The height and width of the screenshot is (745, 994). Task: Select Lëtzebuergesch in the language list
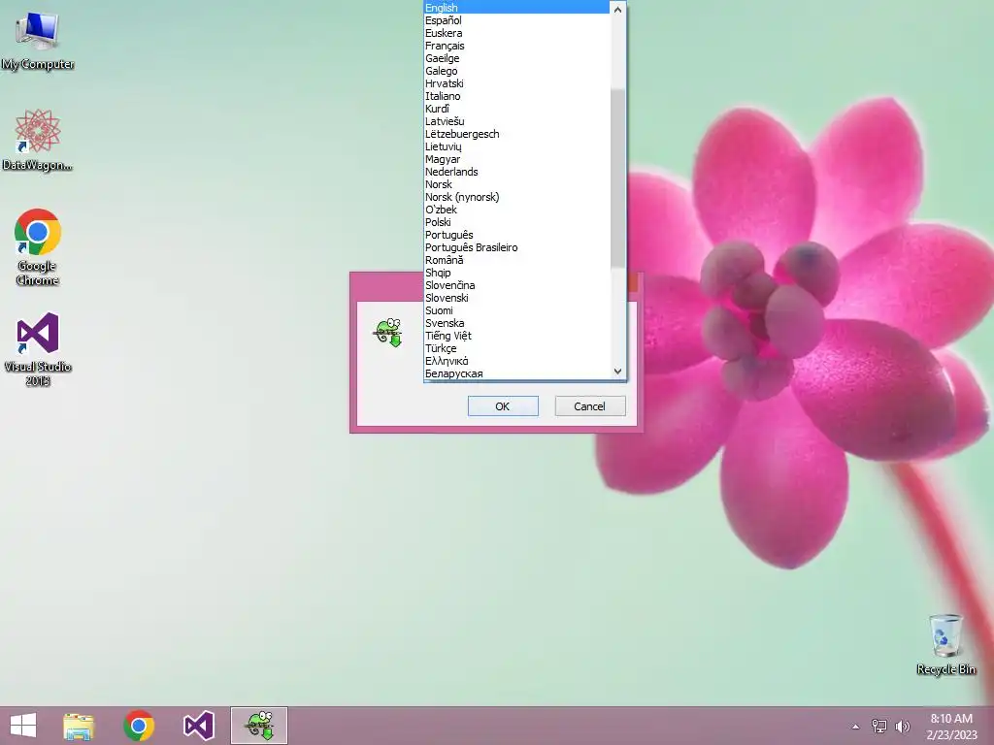[516, 134]
